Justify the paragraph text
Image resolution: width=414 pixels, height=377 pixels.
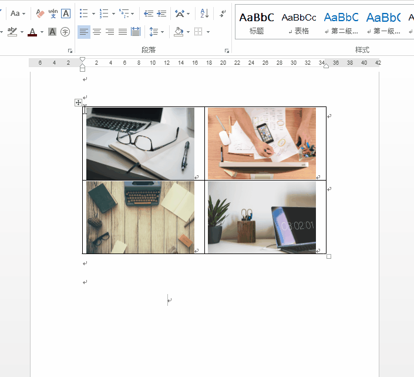click(x=123, y=32)
